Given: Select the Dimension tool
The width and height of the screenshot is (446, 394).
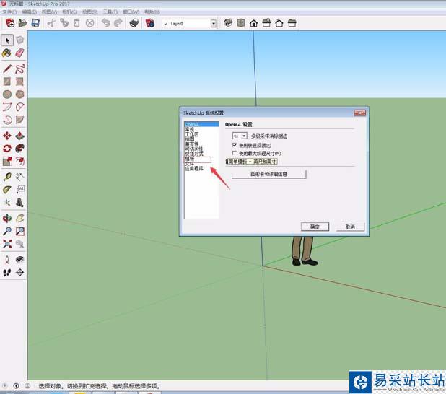Looking at the screenshot, I should tap(19, 177).
